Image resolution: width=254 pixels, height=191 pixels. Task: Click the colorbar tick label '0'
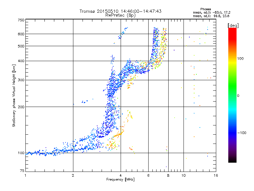[238, 95]
